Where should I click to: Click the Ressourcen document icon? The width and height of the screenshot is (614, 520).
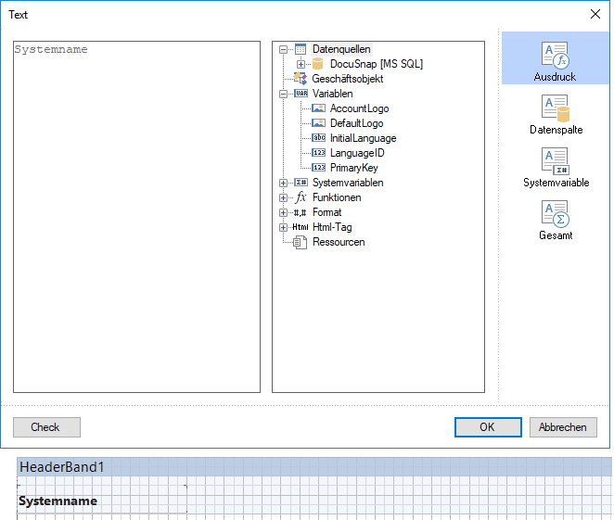click(301, 242)
